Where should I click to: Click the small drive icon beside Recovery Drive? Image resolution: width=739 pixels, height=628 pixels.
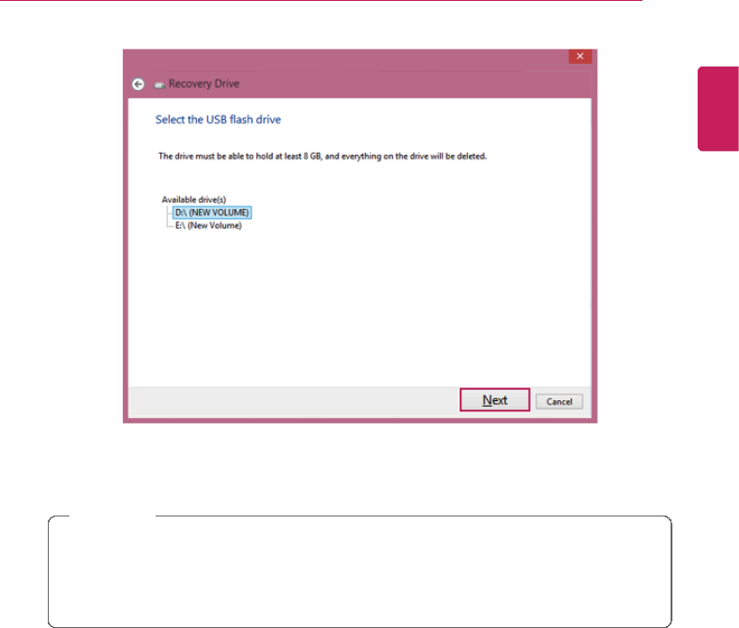(x=159, y=84)
